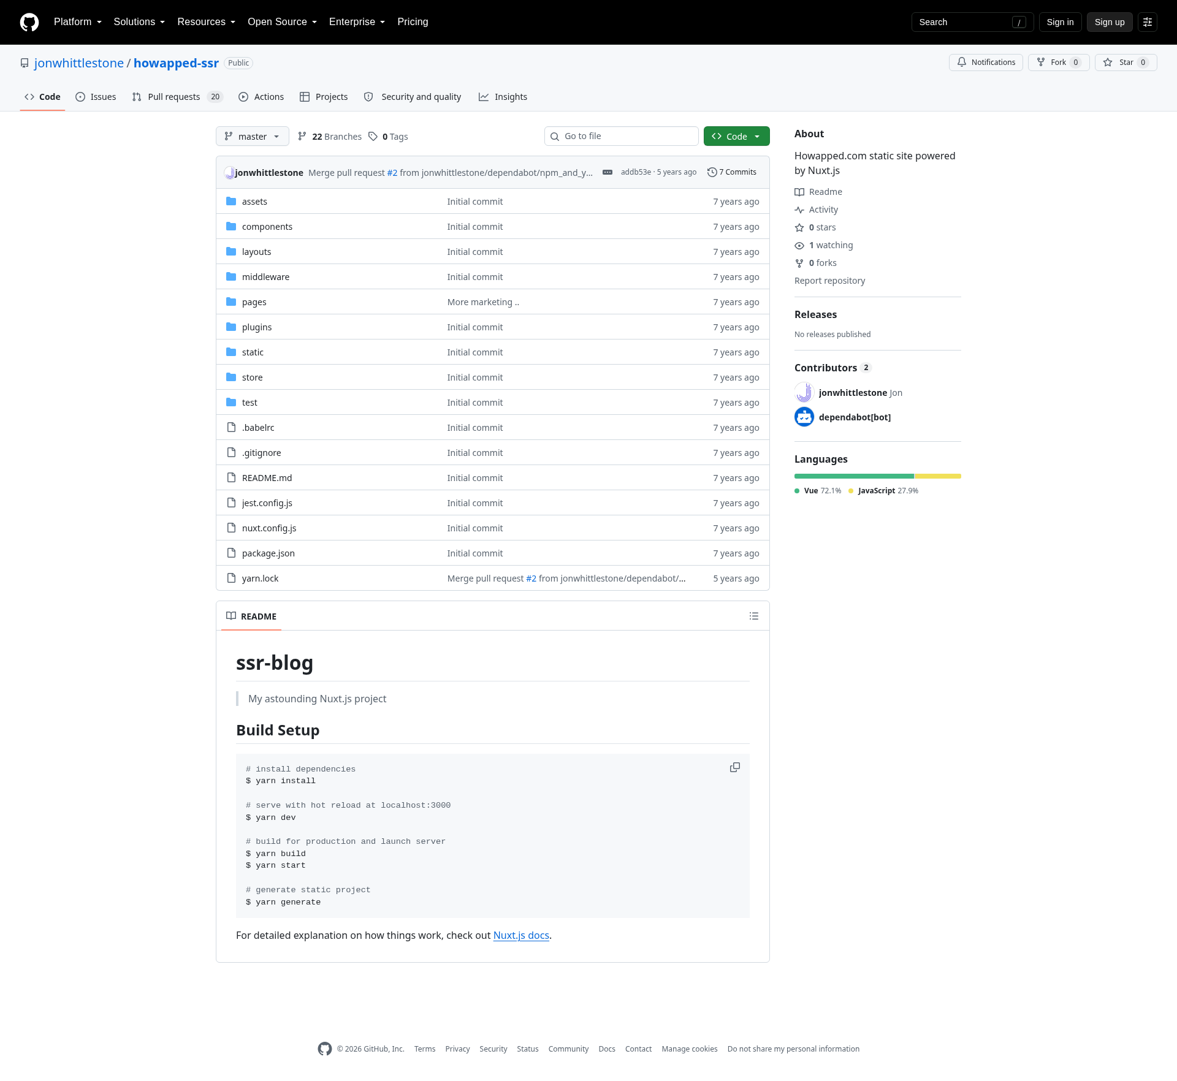Open the README outline list icon

(x=754, y=616)
